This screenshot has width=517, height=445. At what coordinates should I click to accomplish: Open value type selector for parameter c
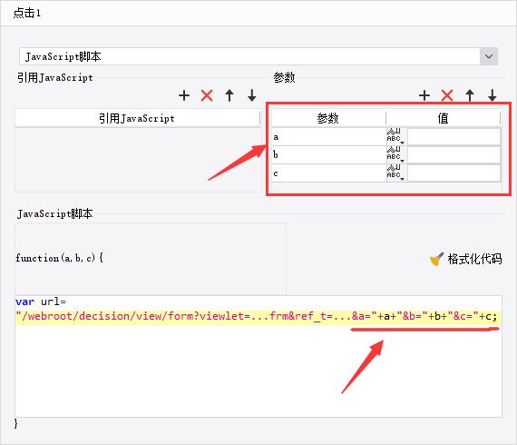coord(396,173)
